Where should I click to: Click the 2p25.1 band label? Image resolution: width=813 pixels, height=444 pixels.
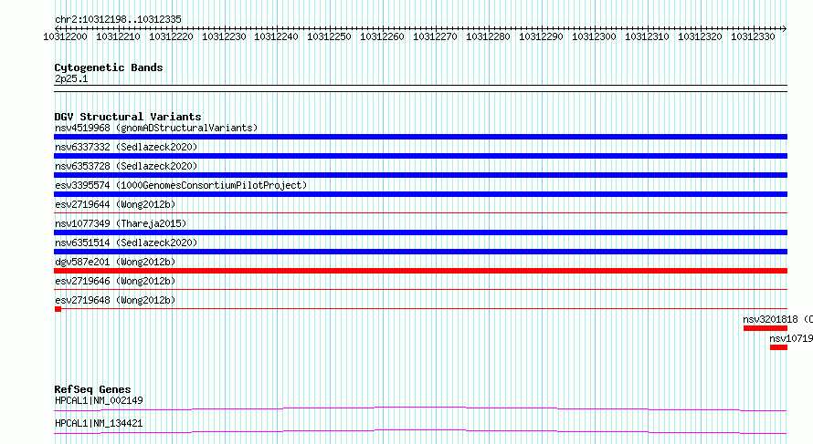point(71,78)
